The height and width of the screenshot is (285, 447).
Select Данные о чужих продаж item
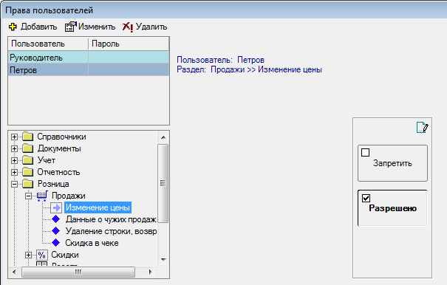click(x=111, y=219)
